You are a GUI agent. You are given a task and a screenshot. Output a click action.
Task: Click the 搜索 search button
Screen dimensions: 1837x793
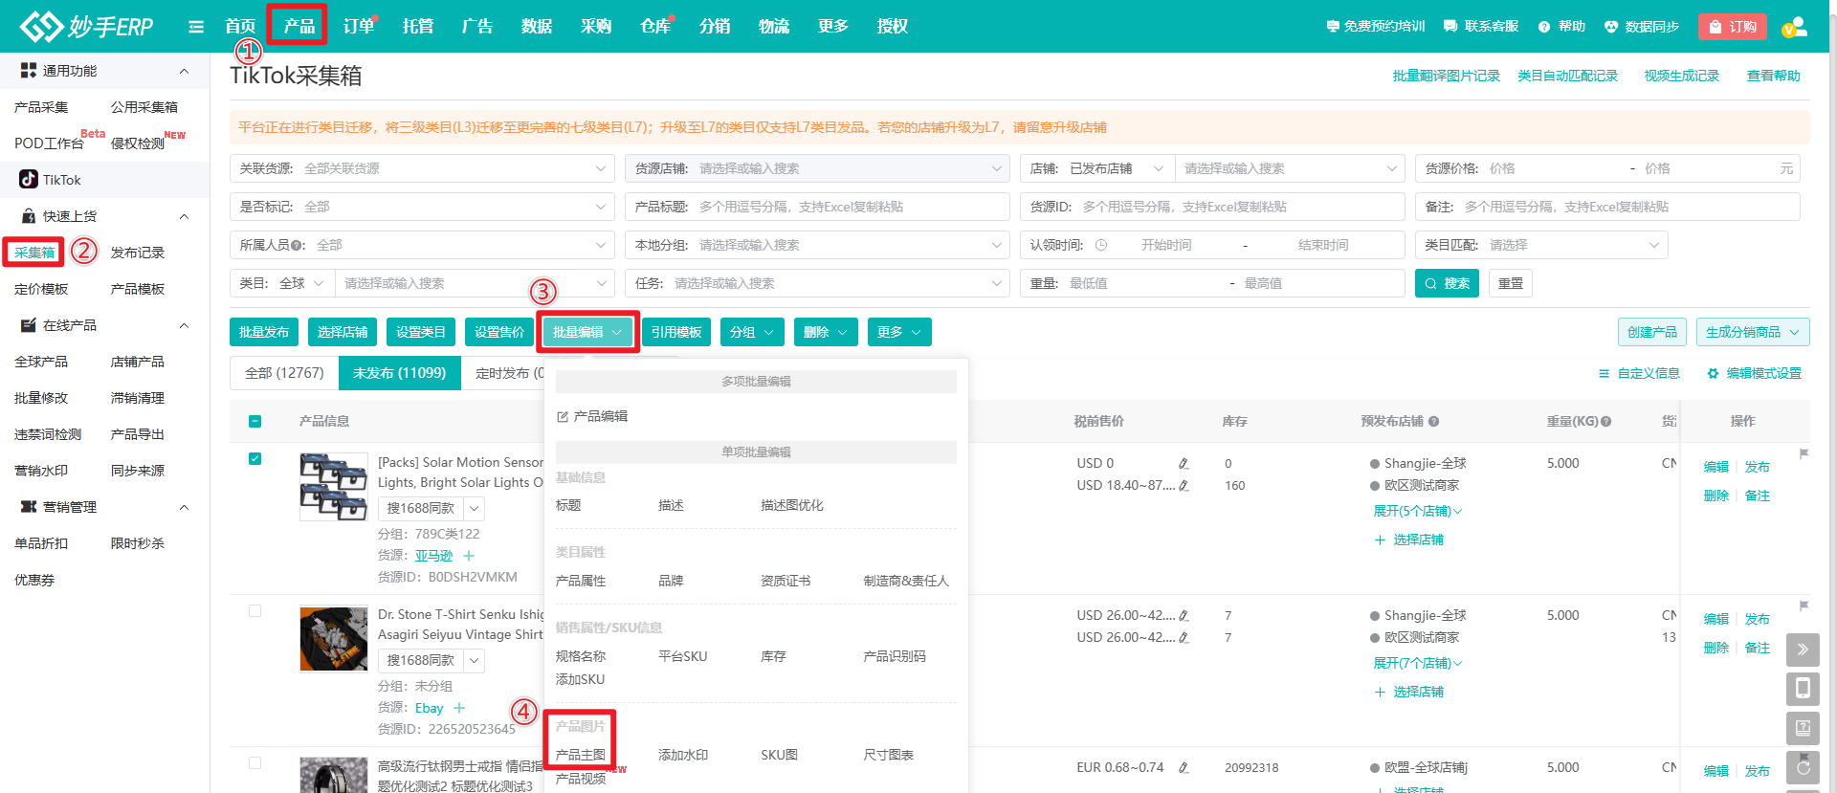pyautogui.click(x=1447, y=283)
